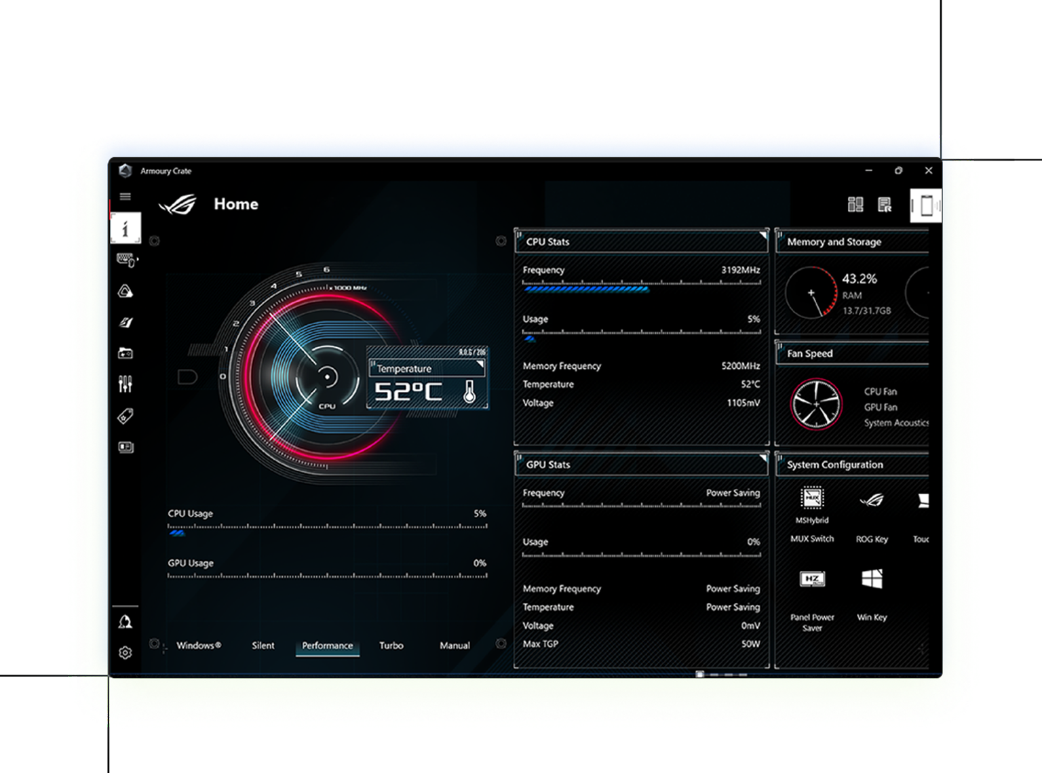This screenshot has height=773, width=1042.
Task: Click the GPU Voltage 0mV value
Action: click(x=750, y=626)
